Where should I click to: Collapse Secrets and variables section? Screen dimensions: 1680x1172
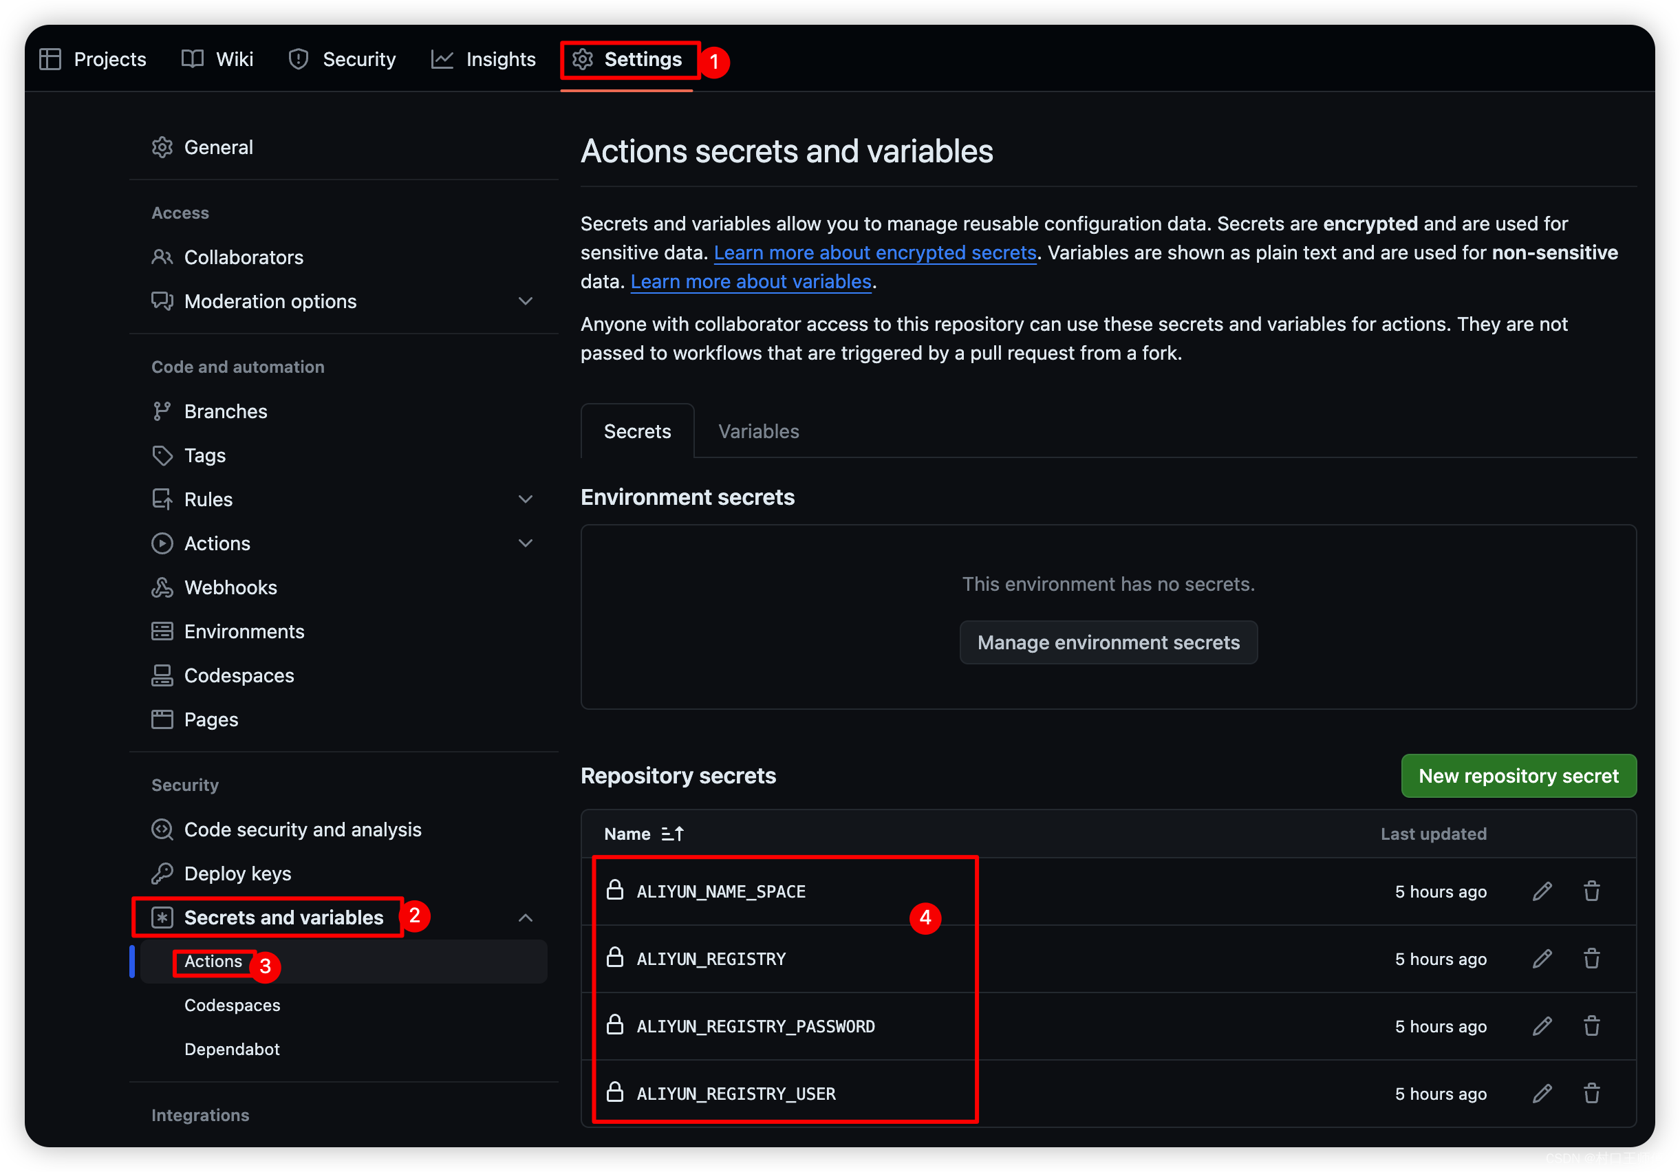point(526,918)
